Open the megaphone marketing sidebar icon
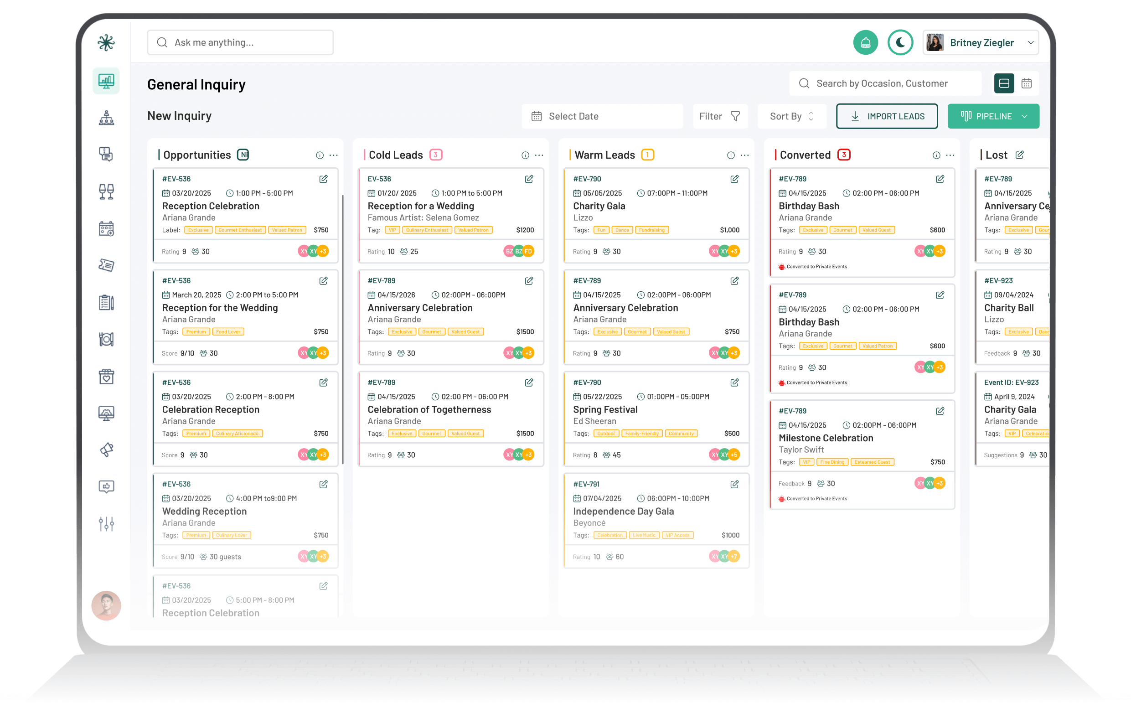Image resolution: width=1131 pixels, height=703 pixels. pyautogui.click(x=106, y=450)
